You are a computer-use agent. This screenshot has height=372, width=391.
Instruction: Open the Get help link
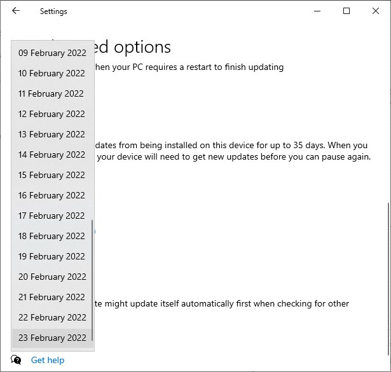(x=48, y=360)
